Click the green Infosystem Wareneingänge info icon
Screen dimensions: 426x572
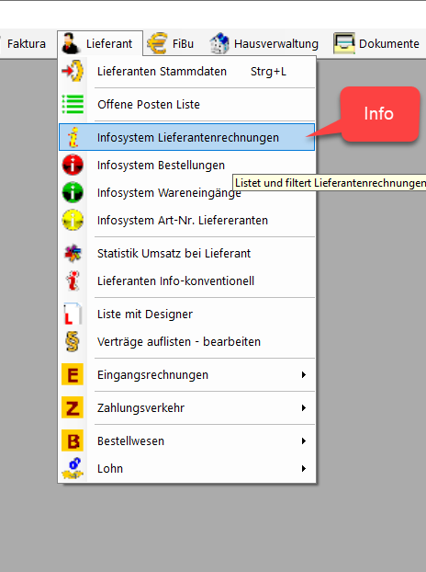(x=73, y=192)
